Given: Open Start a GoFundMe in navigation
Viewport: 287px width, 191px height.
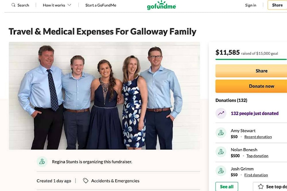Looking at the screenshot, I should [101, 5].
